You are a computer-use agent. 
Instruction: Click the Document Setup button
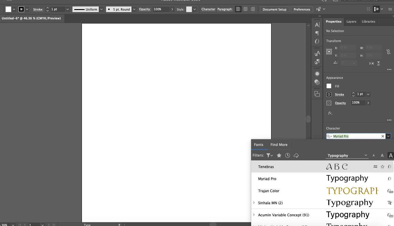(x=274, y=9)
